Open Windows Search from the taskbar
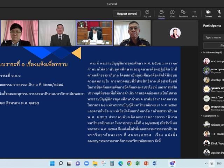224x168 pixels. click(61, 163)
